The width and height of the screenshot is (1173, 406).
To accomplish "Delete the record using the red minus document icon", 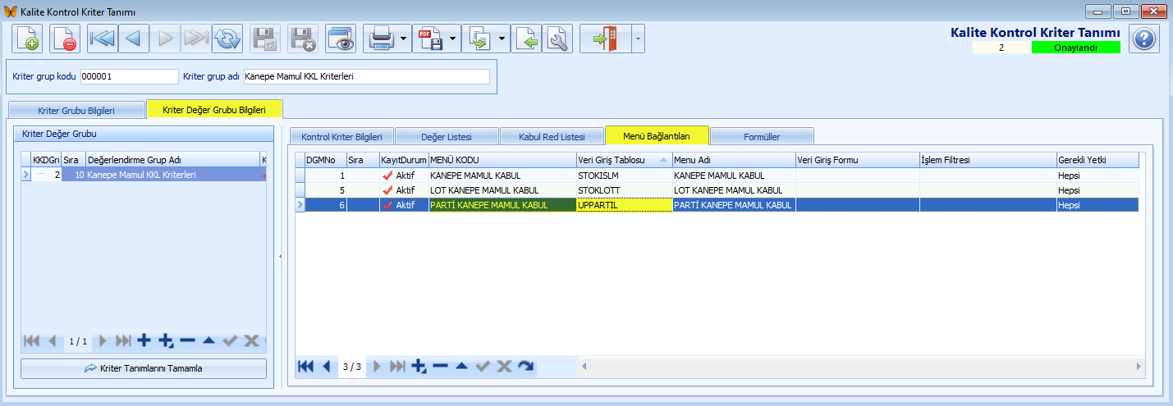I will [65, 39].
